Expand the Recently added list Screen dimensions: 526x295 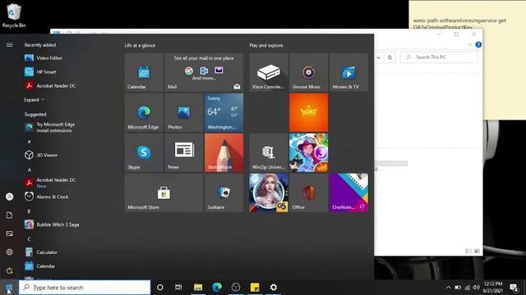pos(34,100)
